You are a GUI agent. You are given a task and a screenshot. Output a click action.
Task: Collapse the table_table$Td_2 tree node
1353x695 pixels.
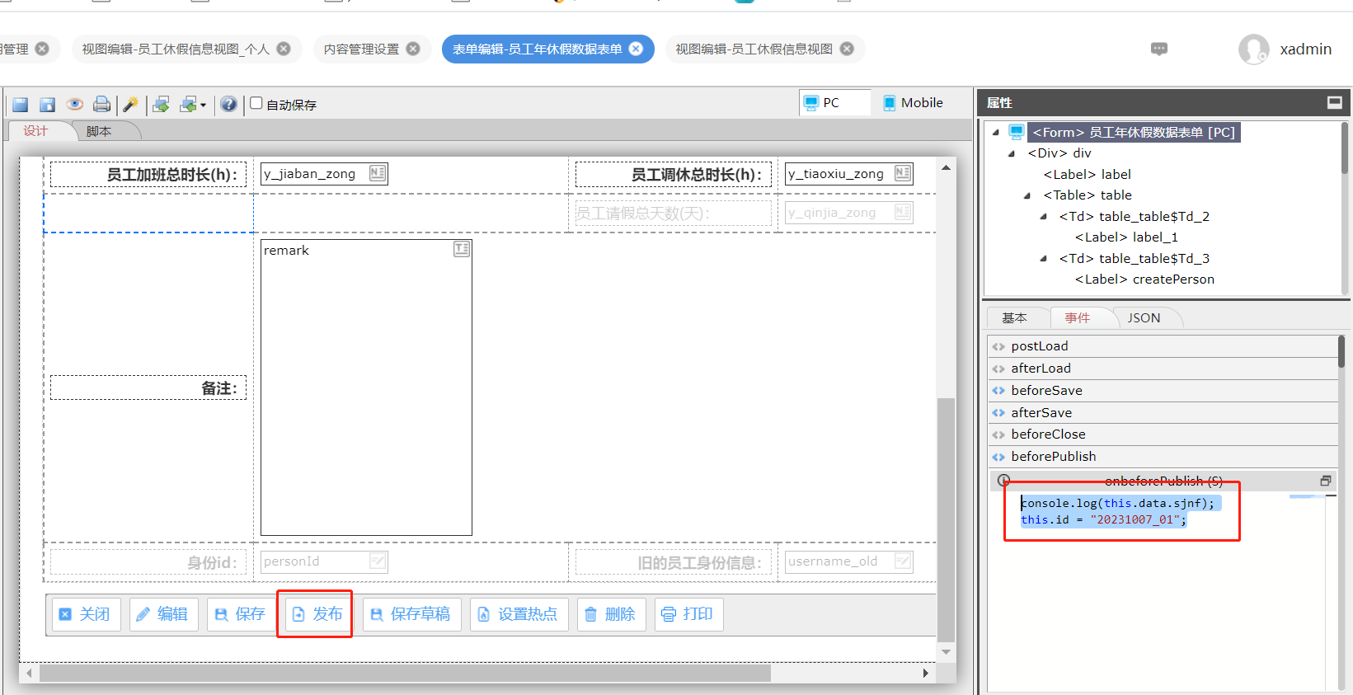coord(1043,217)
